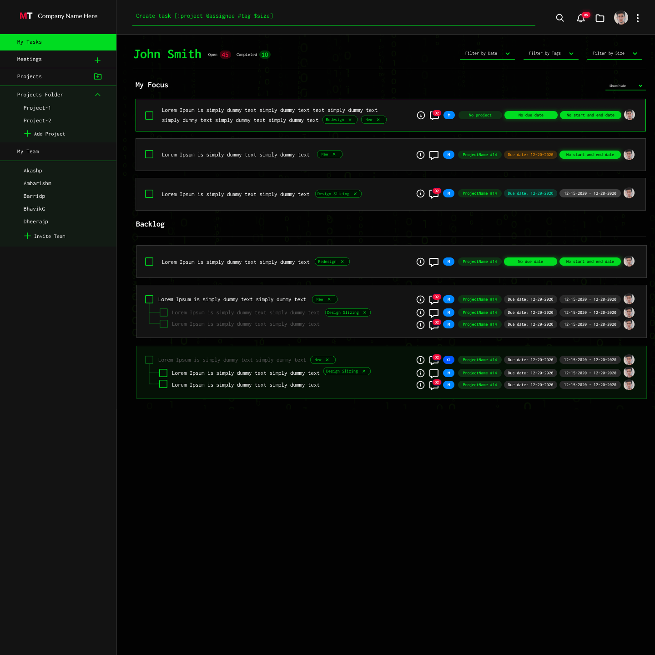This screenshot has width=655, height=655.
Task: Open the notifications bell
Action: click(x=581, y=18)
